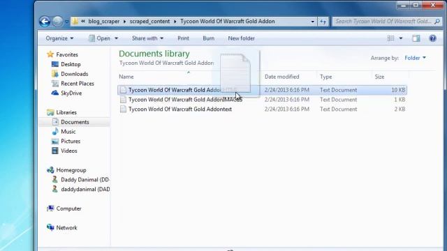Click the Homegroup heading in the sidebar

click(x=71, y=170)
